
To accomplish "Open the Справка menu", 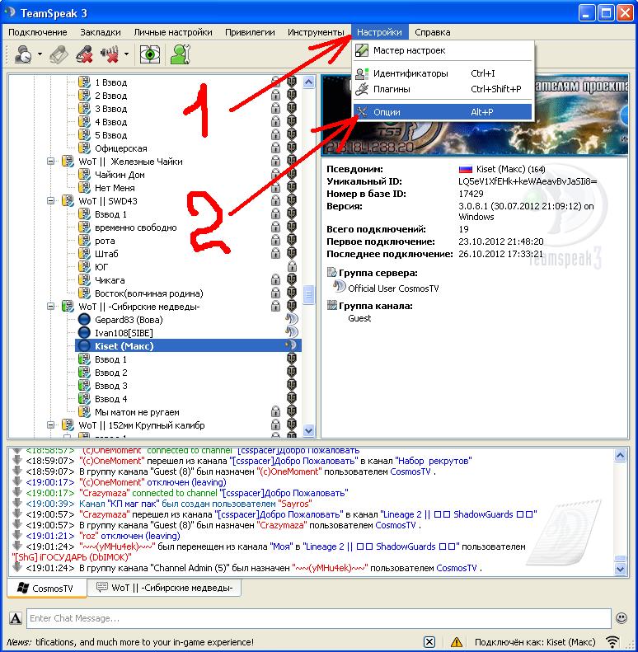I will pyautogui.click(x=433, y=32).
